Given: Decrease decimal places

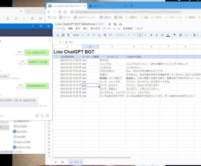Looking at the screenshot, I should pos(99,35).
